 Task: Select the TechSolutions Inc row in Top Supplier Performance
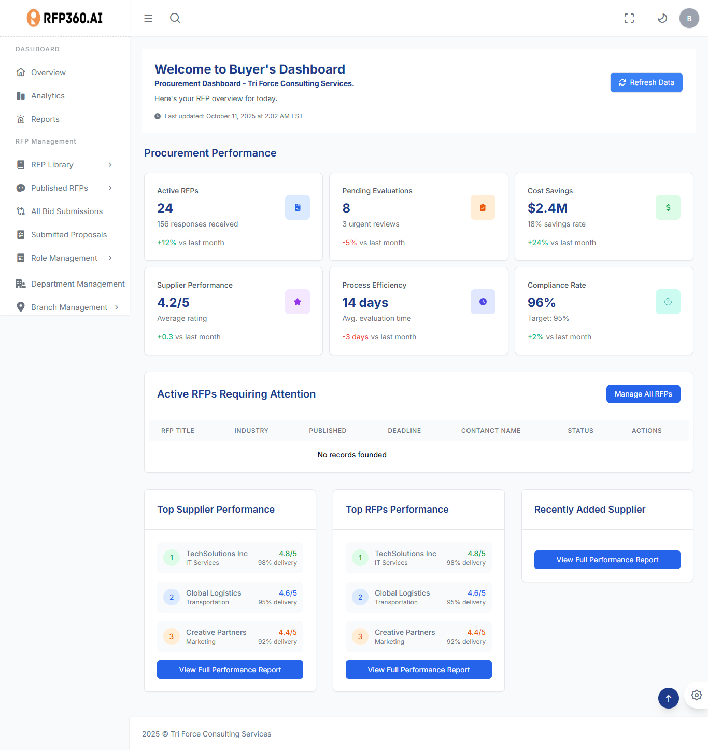[x=230, y=558]
